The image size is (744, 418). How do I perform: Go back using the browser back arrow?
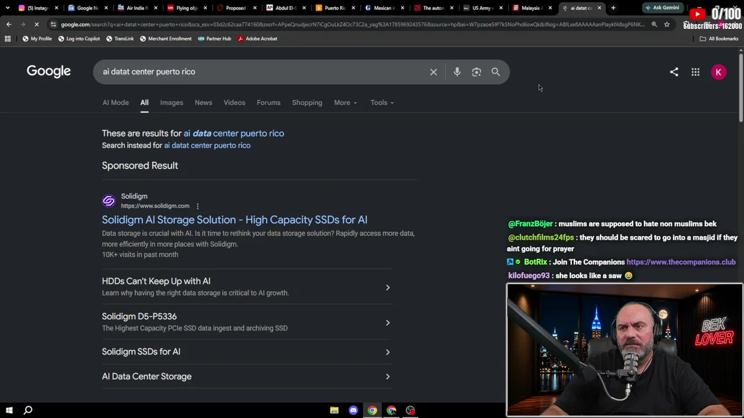click(9, 24)
